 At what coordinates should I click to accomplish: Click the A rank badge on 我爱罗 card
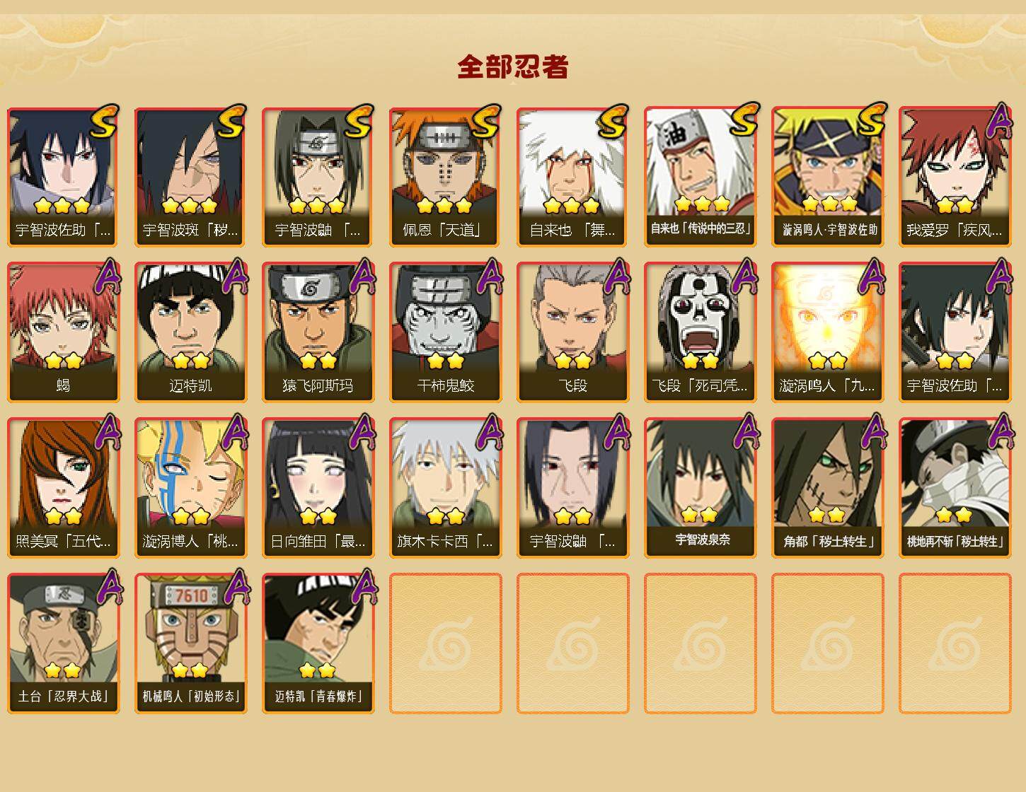pyautogui.click(x=999, y=120)
